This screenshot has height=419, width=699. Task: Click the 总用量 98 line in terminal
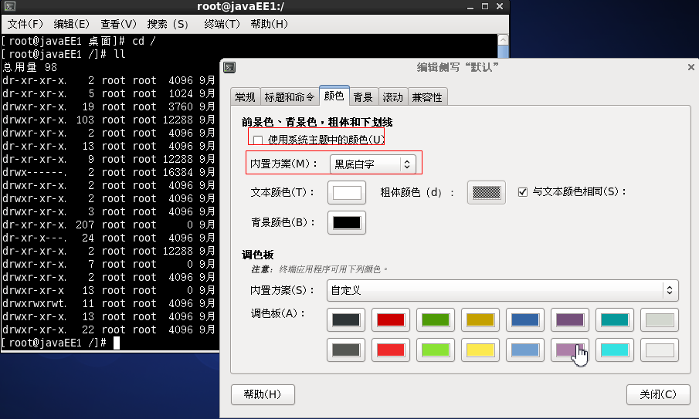(x=30, y=68)
